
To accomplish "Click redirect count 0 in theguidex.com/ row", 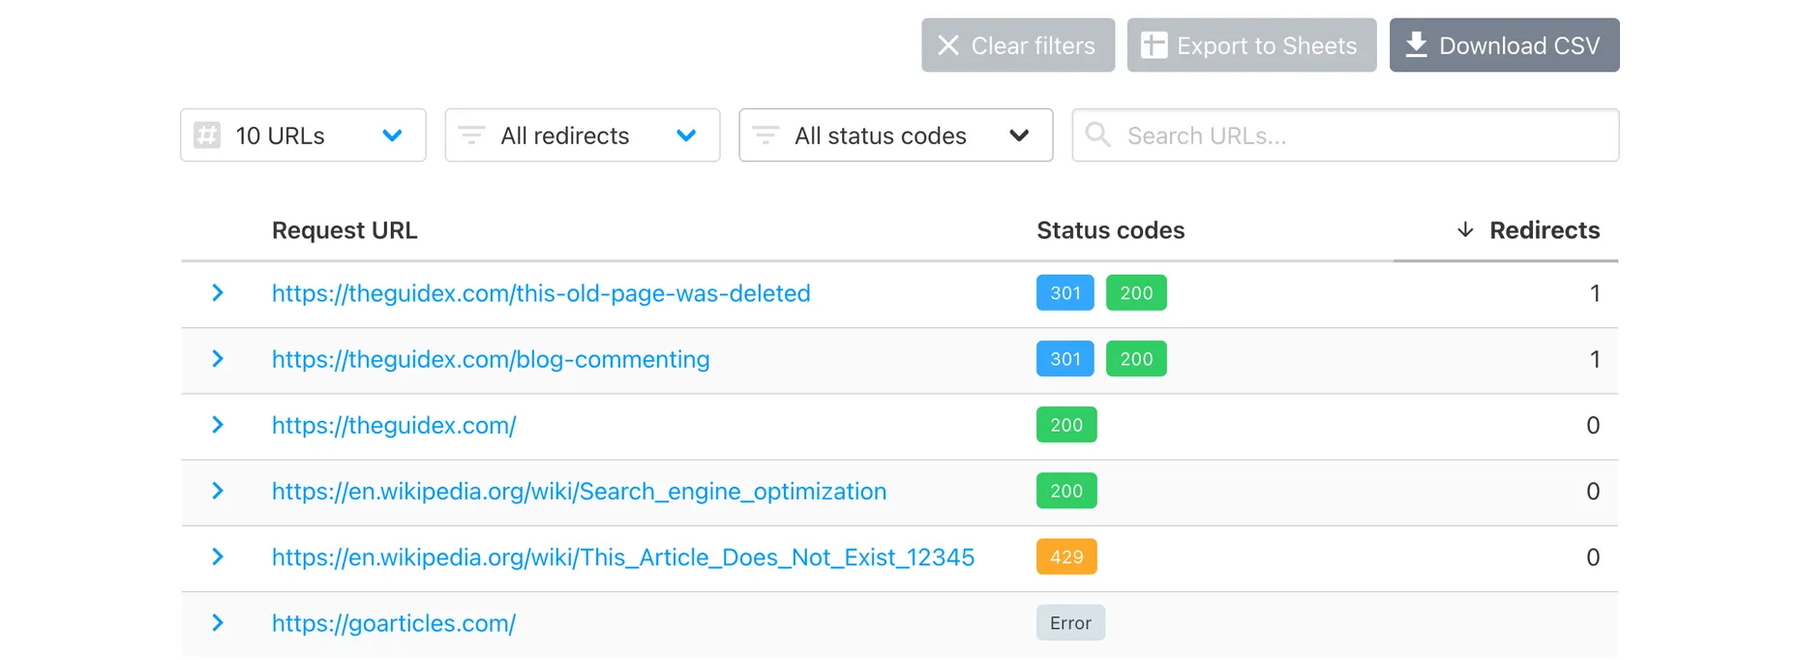I will pos(1593,425).
